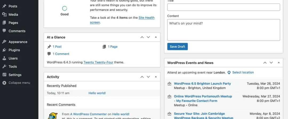Open A WordPress Commenter author link
The image size is (288, 119).
[x=89, y=114]
